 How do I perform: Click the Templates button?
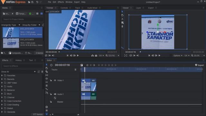coord(21,14)
